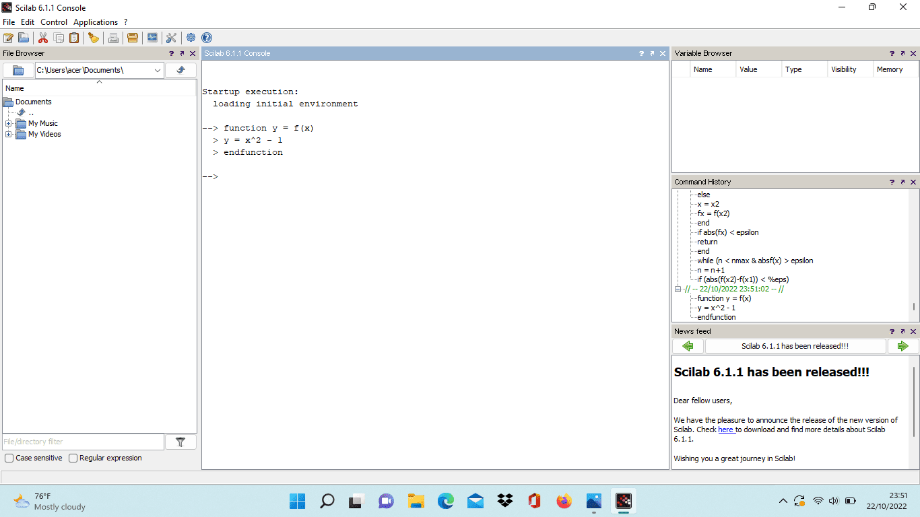Open Scilab preferences tools icon
The height and width of the screenshot is (517, 920).
(171, 38)
